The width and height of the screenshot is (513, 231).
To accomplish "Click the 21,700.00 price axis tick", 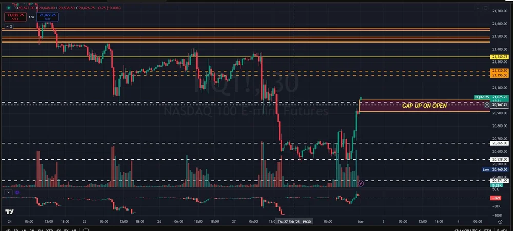I will pyautogui.click(x=500, y=11).
